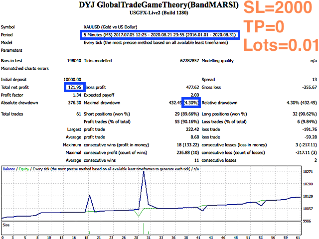Click the report title DYJ GlobalTradeGameTheory(BandMARSI)
The height and width of the screenshot is (239, 319).
pyautogui.click(x=159, y=5)
